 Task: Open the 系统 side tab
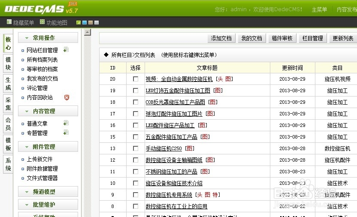click(8, 164)
